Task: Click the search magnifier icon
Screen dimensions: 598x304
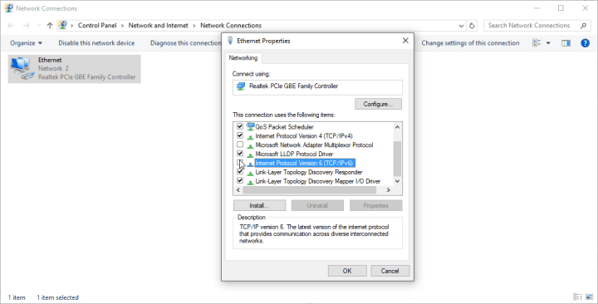Action: click(x=583, y=26)
